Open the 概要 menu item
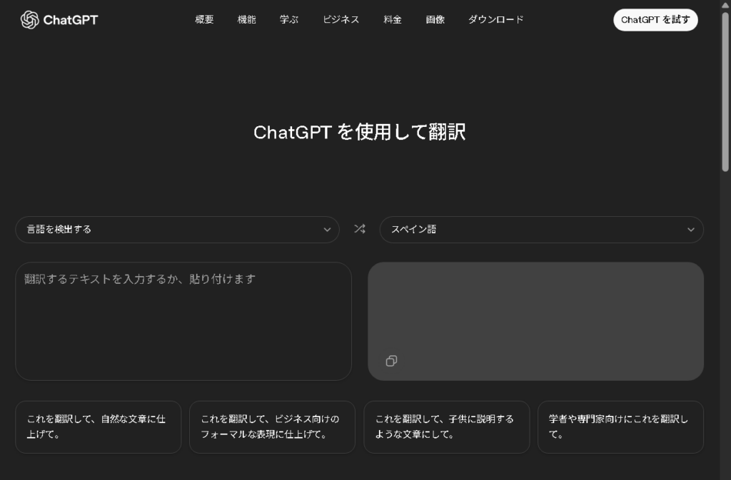 (x=204, y=20)
